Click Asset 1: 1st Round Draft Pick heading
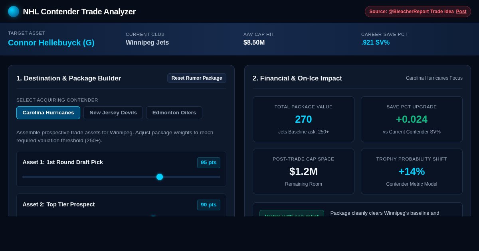Image resolution: width=479 pixels, height=251 pixels. [63, 162]
